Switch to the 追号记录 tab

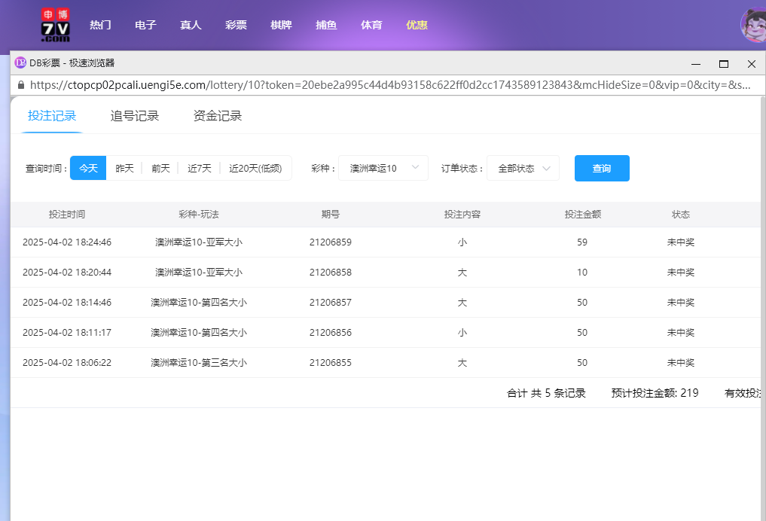point(136,117)
